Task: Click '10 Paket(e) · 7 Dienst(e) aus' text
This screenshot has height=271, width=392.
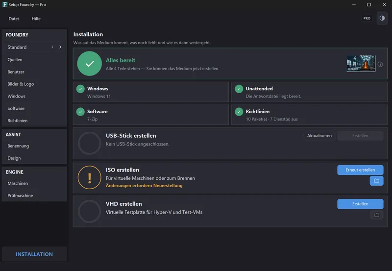Action: coord(272,119)
